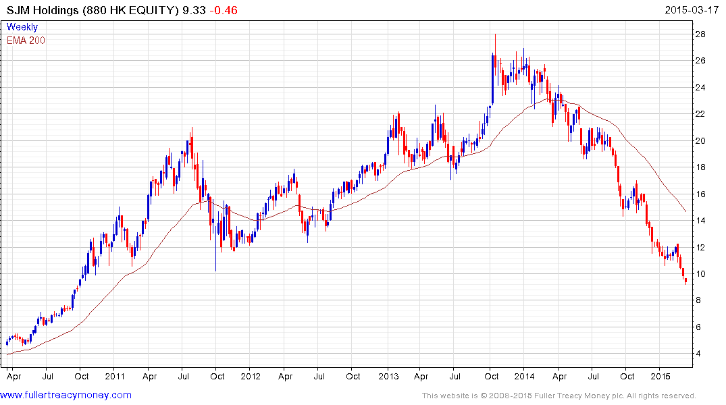726x405 pixels.
Task: Click the 2015 year axis label
Action: pos(660,376)
